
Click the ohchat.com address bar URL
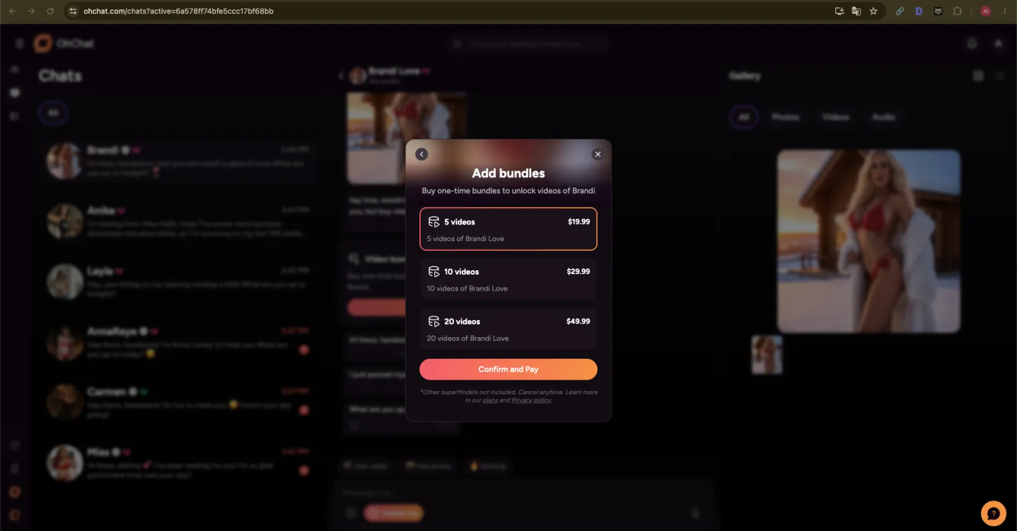pyautogui.click(x=179, y=11)
